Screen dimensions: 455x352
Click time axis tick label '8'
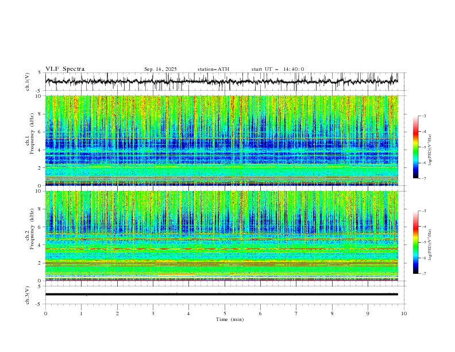coord(332,313)
